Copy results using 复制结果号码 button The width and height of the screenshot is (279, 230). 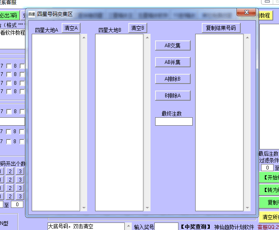[x=221, y=28]
